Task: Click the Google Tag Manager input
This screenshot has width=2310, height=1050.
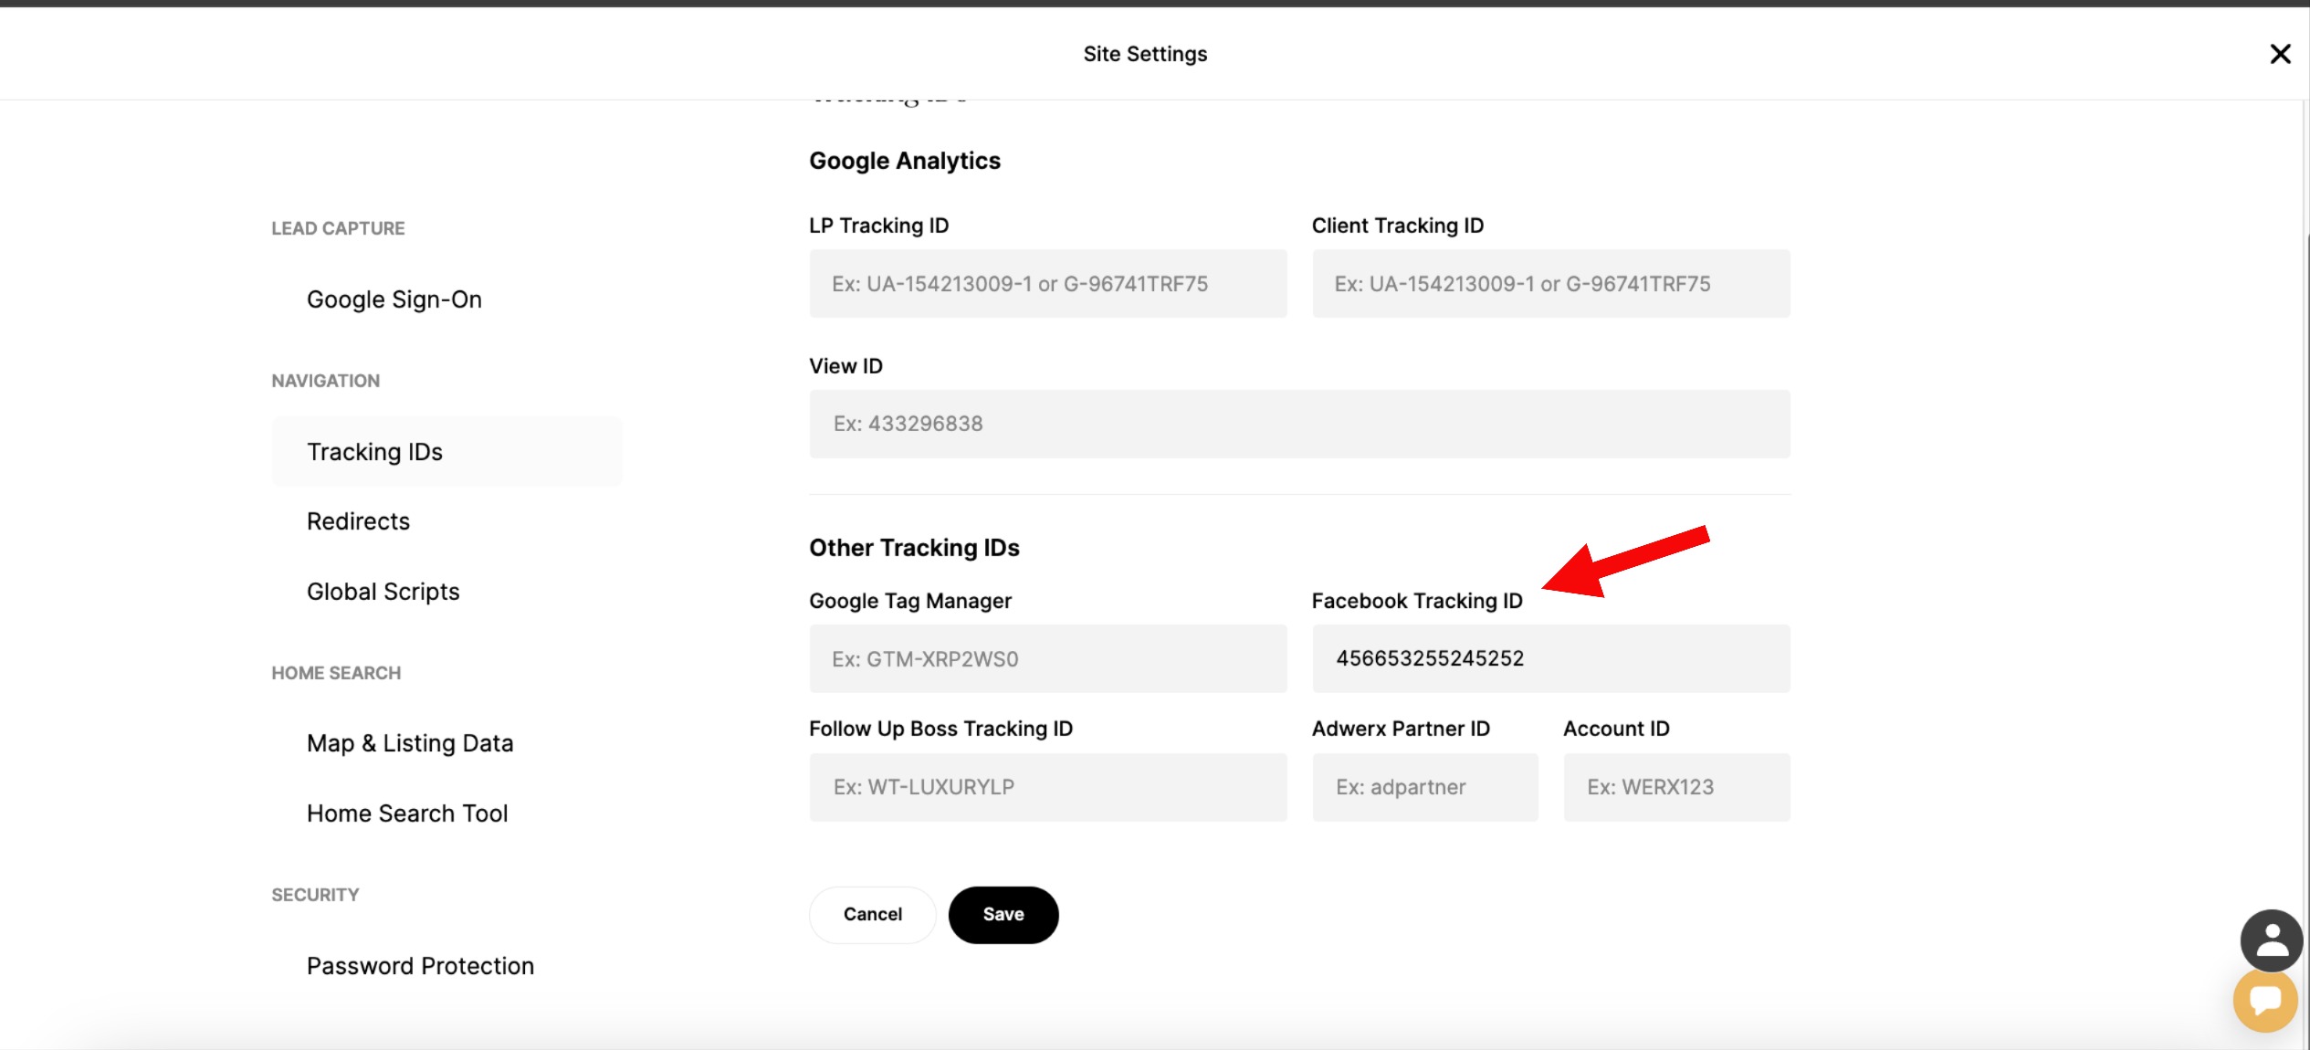Action: tap(1047, 659)
